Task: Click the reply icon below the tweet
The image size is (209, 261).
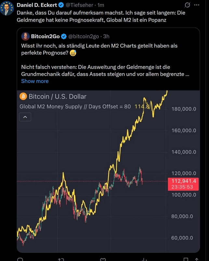Action: click(20, 260)
